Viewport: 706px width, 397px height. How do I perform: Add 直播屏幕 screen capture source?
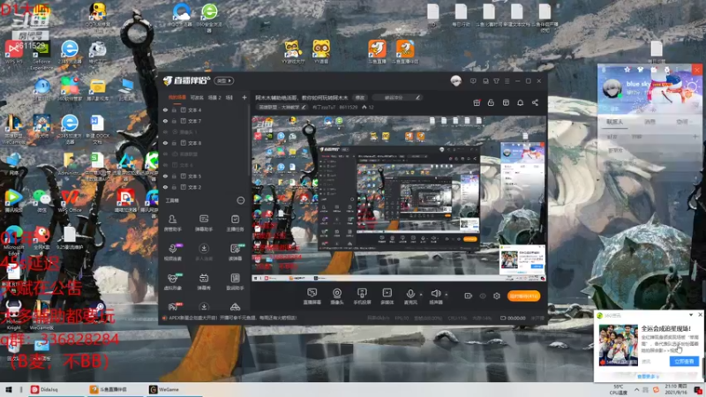click(x=312, y=296)
